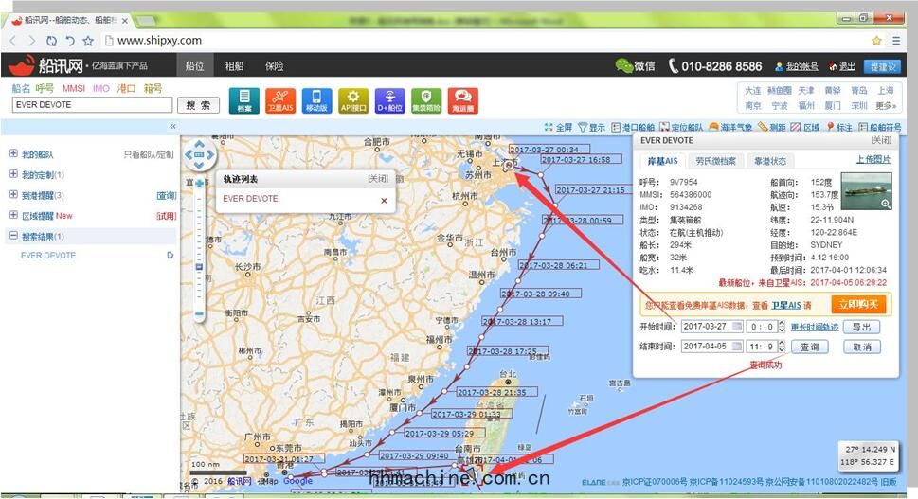The height and width of the screenshot is (499, 918).
Task: Select 箱号 search type
Action: tap(153, 88)
